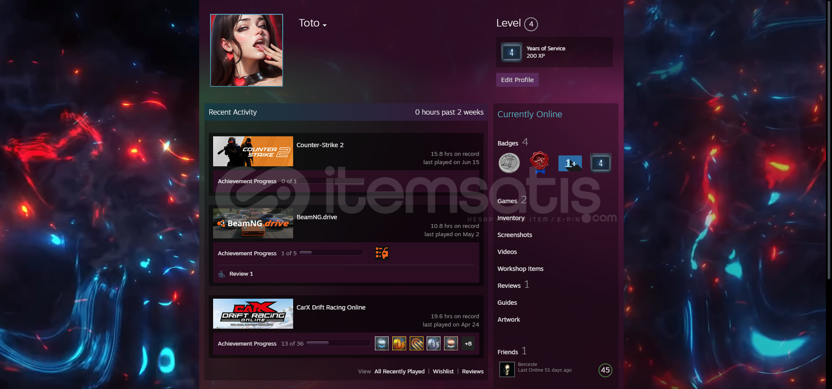This screenshot has width=832, height=389.
Task: Open the Badges 4 link
Action: click(x=513, y=142)
